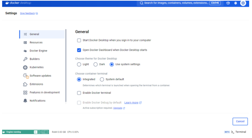
Task: Choose System default container terminal
Action: 102,79
